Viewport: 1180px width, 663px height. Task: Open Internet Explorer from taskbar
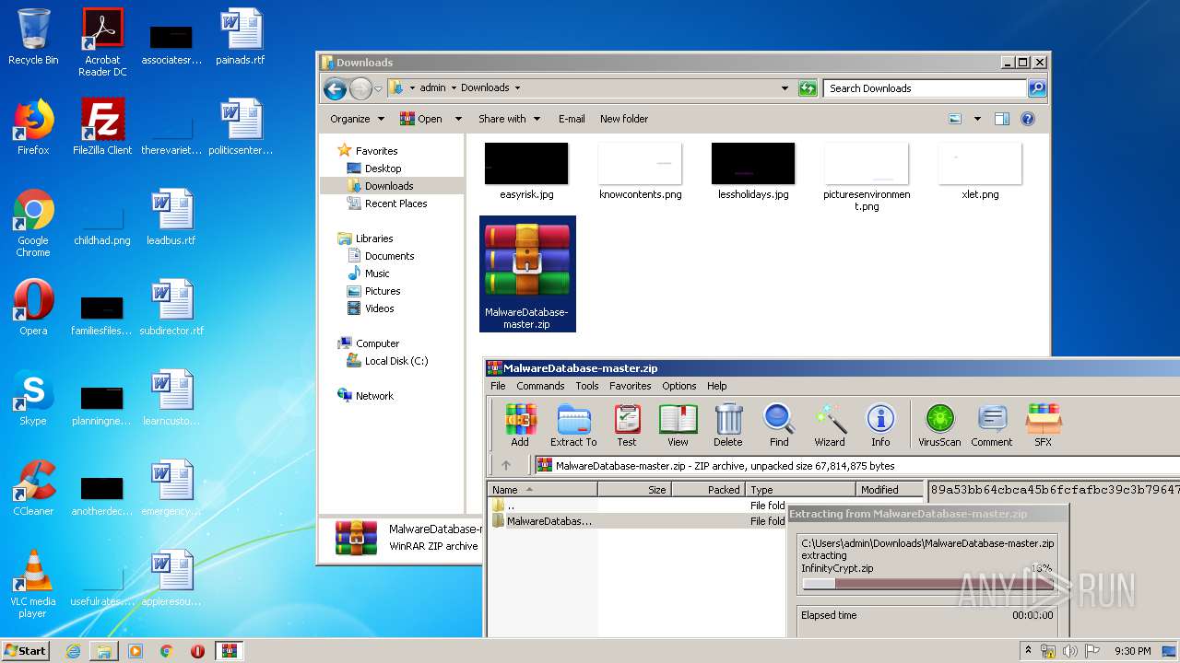coord(73,651)
